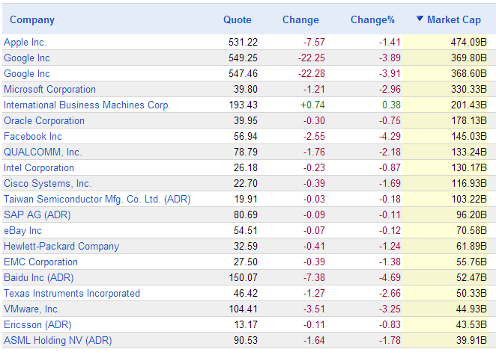Open Cisco Systems, Inc. link
This screenshot has height=355, width=496.
point(48,184)
